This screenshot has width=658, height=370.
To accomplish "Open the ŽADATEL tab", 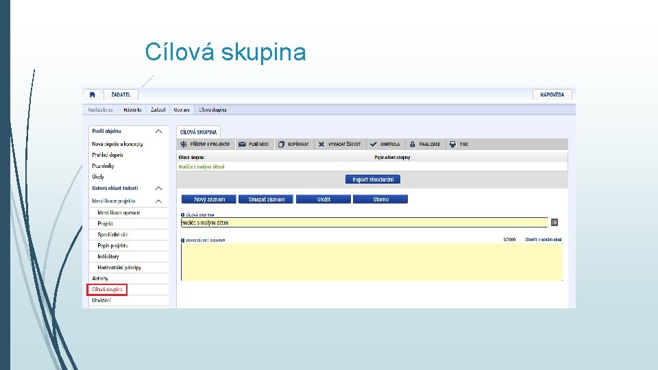I will (x=121, y=95).
